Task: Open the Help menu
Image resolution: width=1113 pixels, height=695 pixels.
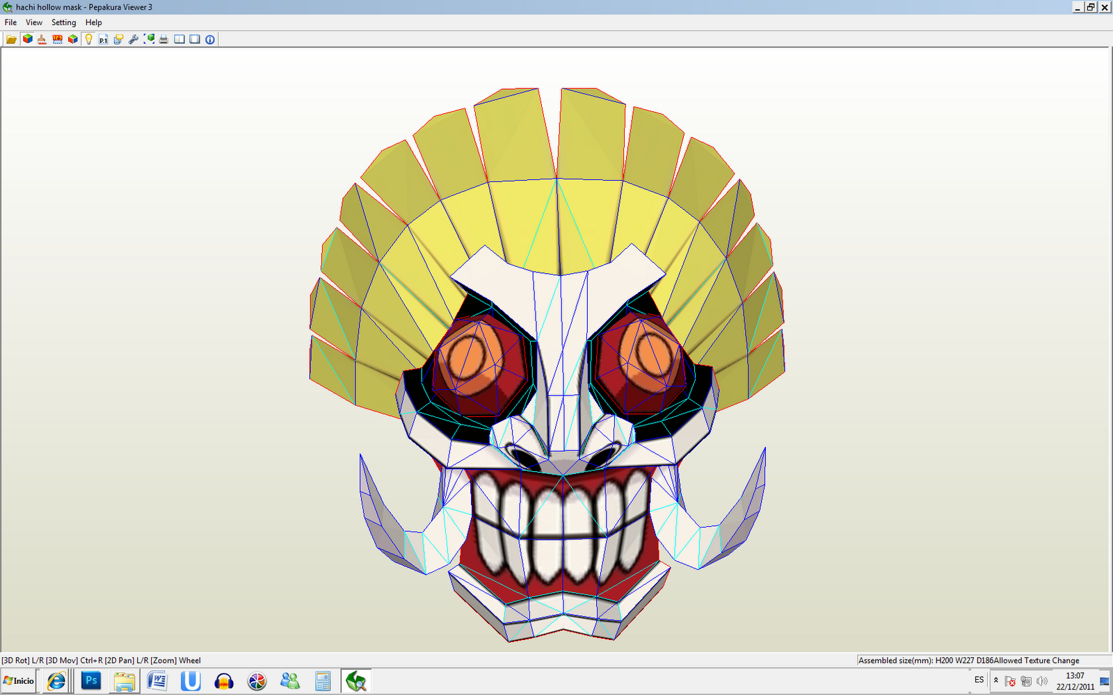Action: pyautogui.click(x=93, y=22)
